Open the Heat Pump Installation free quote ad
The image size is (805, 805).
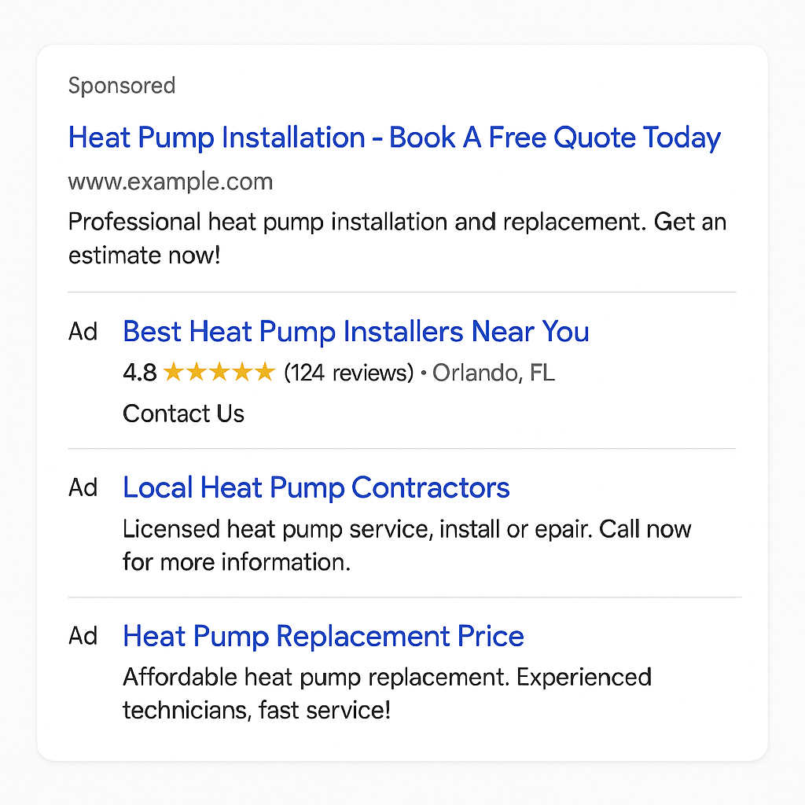point(394,138)
